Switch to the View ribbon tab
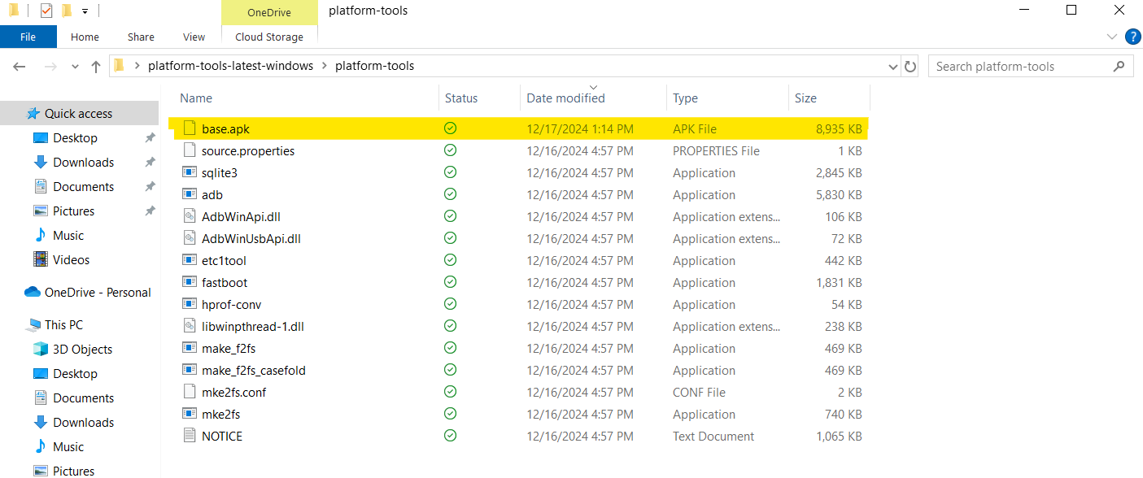The width and height of the screenshot is (1143, 478). pos(194,37)
